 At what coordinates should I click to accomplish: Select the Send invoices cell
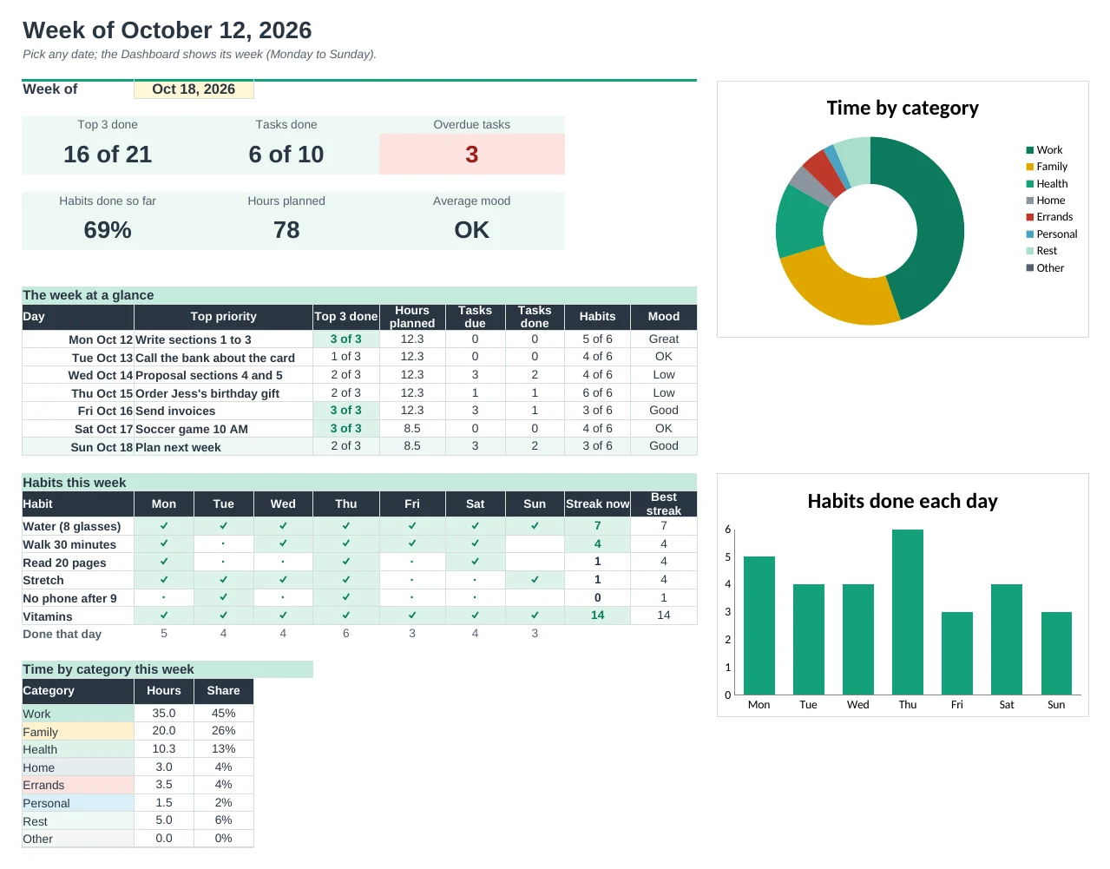tap(224, 411)
